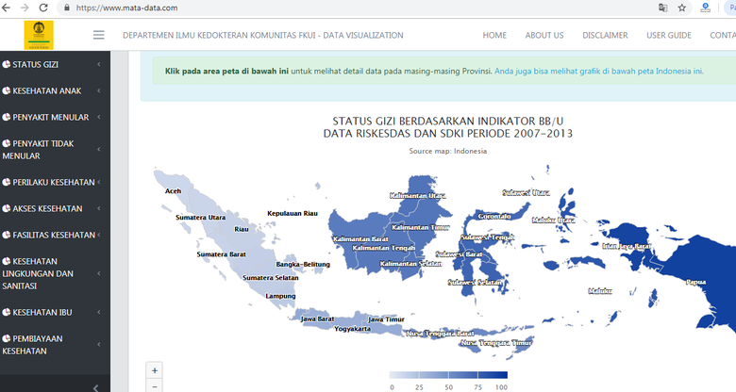The image size is (736, 392).
Task: Expand PENYAKIT MENULAR chevron
Action: pos(98,117)
